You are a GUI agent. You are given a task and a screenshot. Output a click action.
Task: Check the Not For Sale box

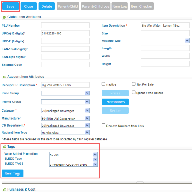point(134,84)
